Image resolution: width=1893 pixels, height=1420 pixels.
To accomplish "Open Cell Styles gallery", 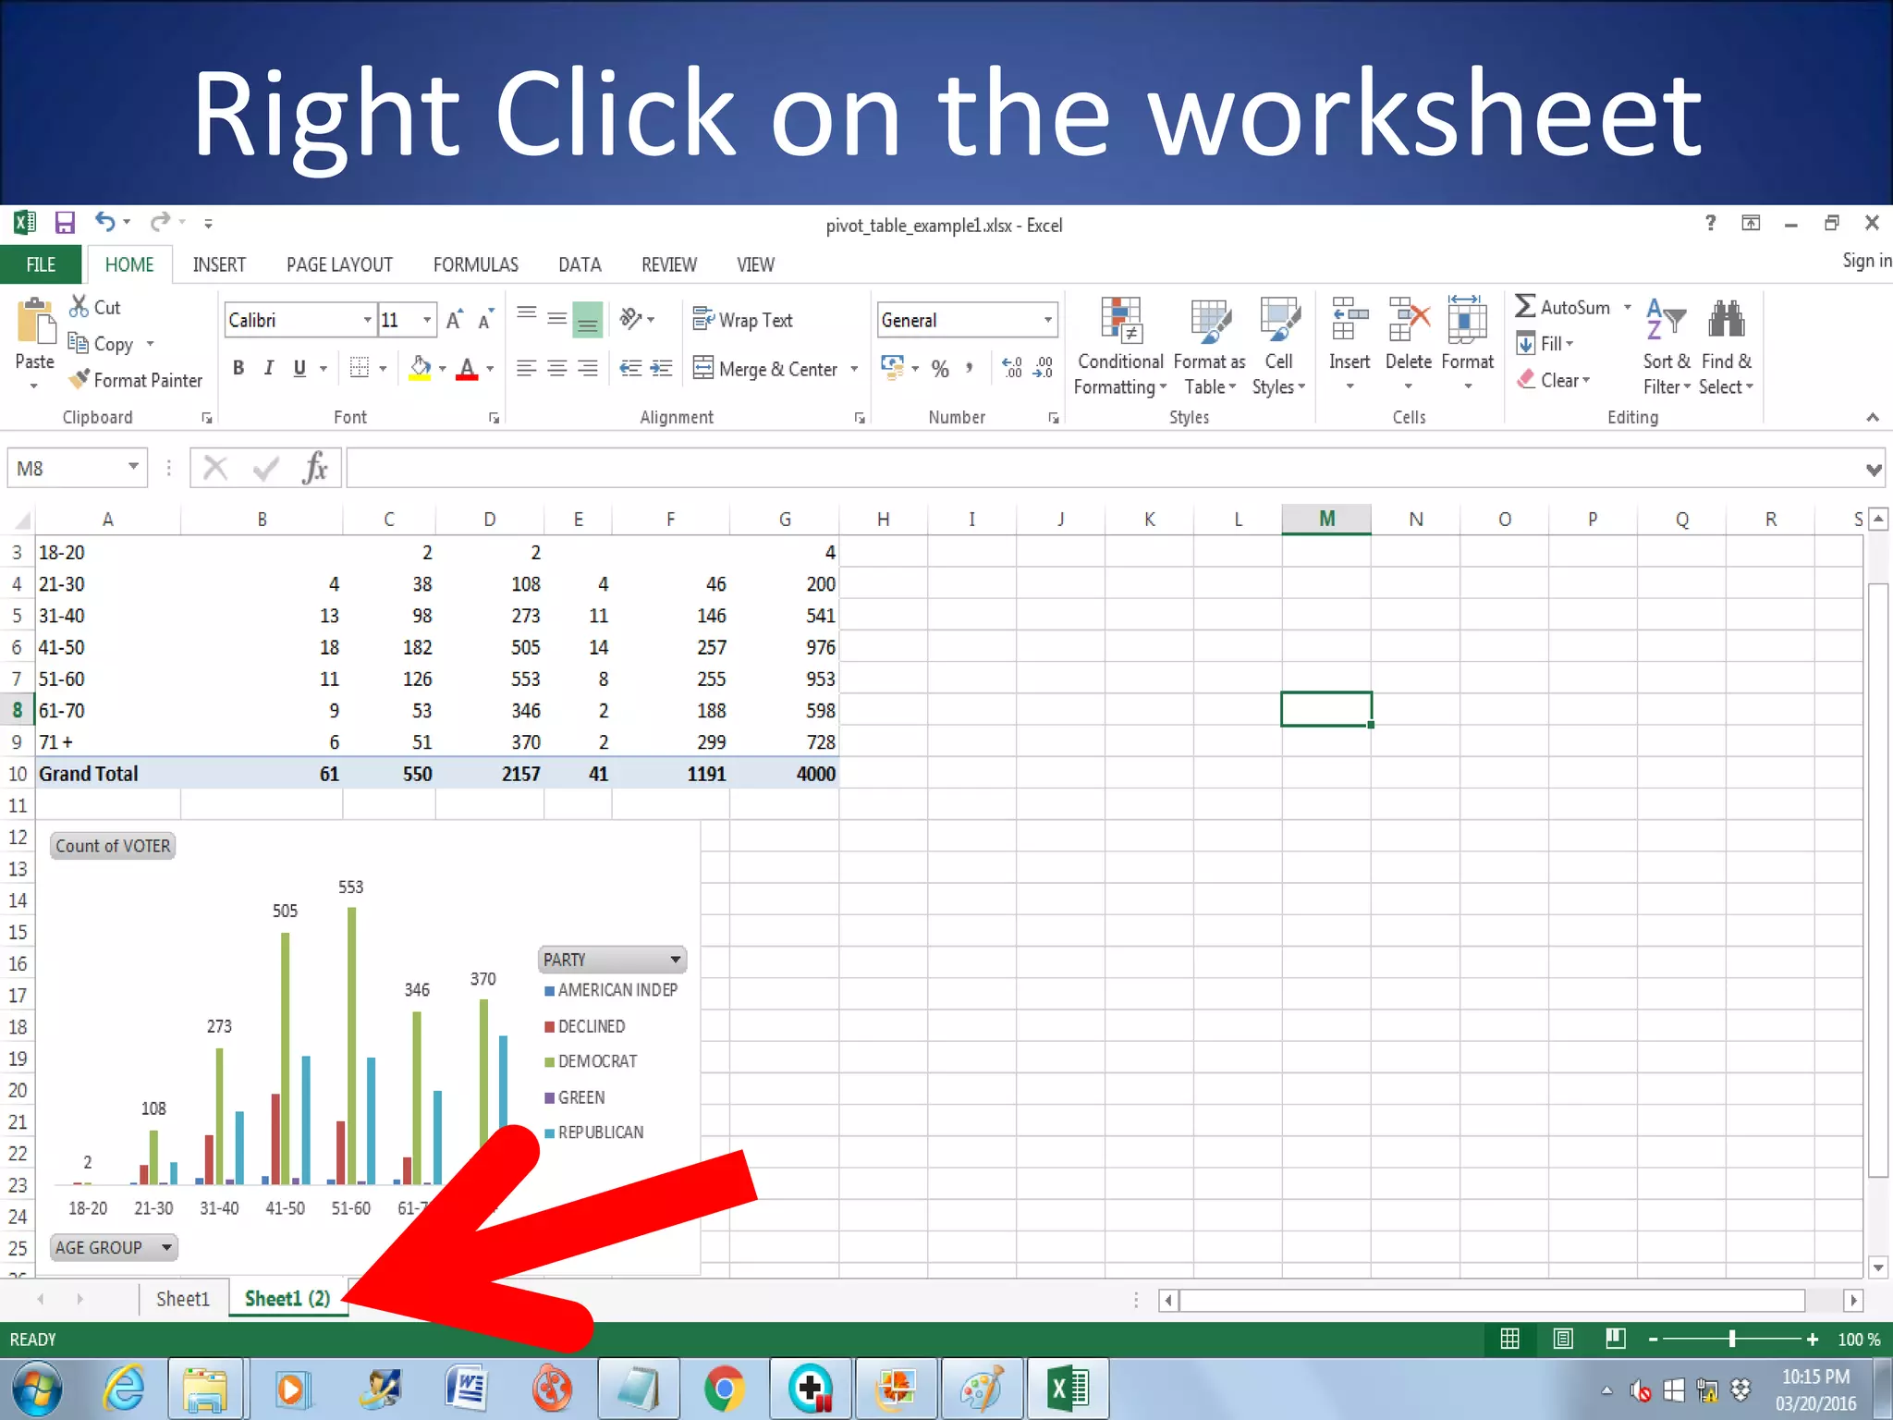I will [x=1278, y=347].
